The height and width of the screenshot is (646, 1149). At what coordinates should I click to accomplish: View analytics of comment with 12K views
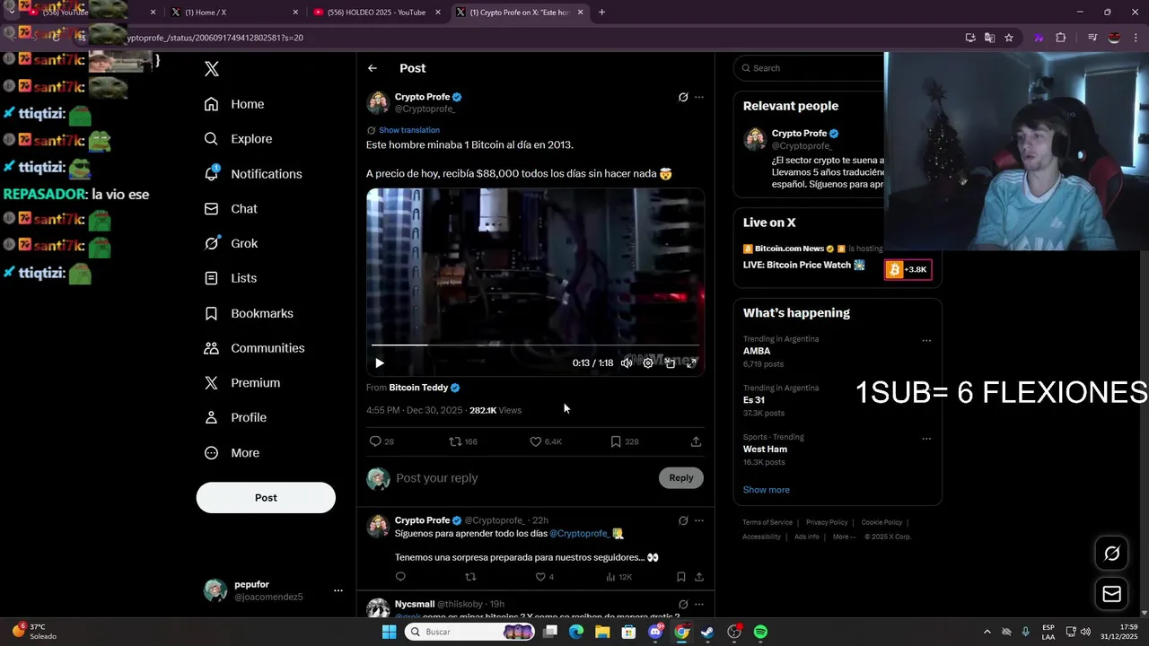click(x=619, y=577)
